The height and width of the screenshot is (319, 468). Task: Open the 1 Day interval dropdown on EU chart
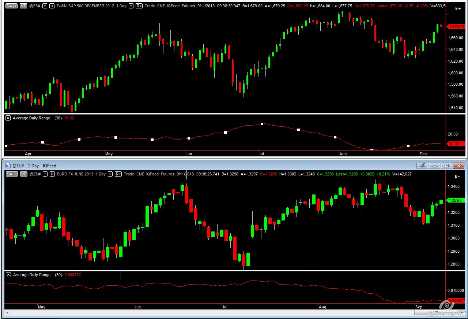tap(110, 174)
